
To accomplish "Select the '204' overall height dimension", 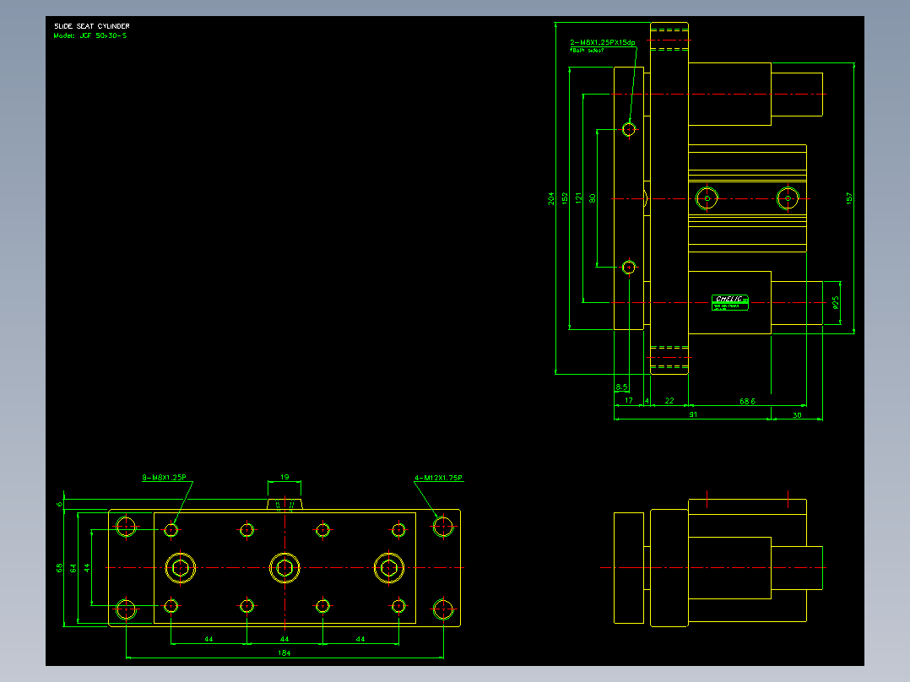I will point(550,198).
